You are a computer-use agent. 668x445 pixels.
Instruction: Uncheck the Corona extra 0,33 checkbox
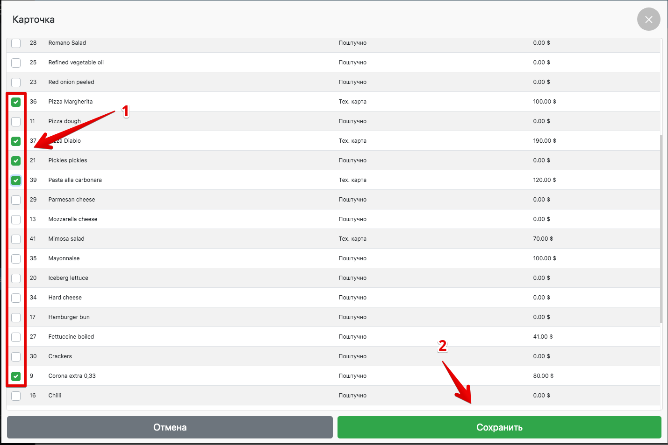pyautogui.click(x=16, y=376)
